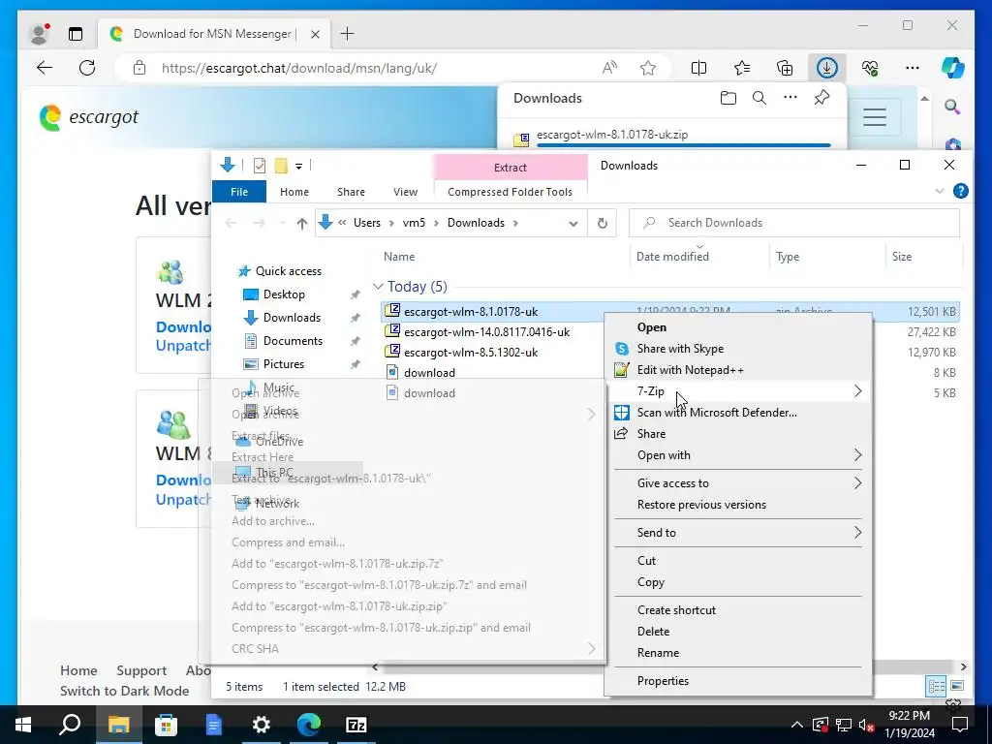Expand the Open with submenu
Image resolution: width=992 pixels, height=744 pixels.
pyautogui.click(x=857, y=455)
